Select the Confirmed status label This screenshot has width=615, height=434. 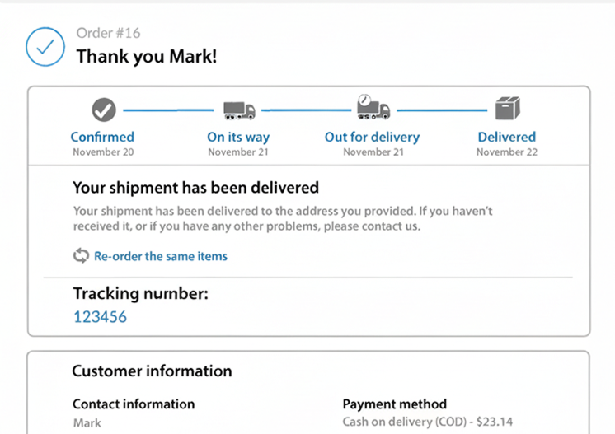pyautogui.click(x=102, y=138)
